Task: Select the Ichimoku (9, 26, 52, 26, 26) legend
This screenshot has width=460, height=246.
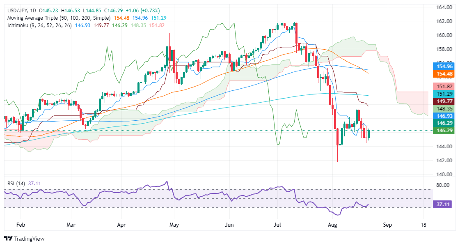Action: tap(39, 25)
